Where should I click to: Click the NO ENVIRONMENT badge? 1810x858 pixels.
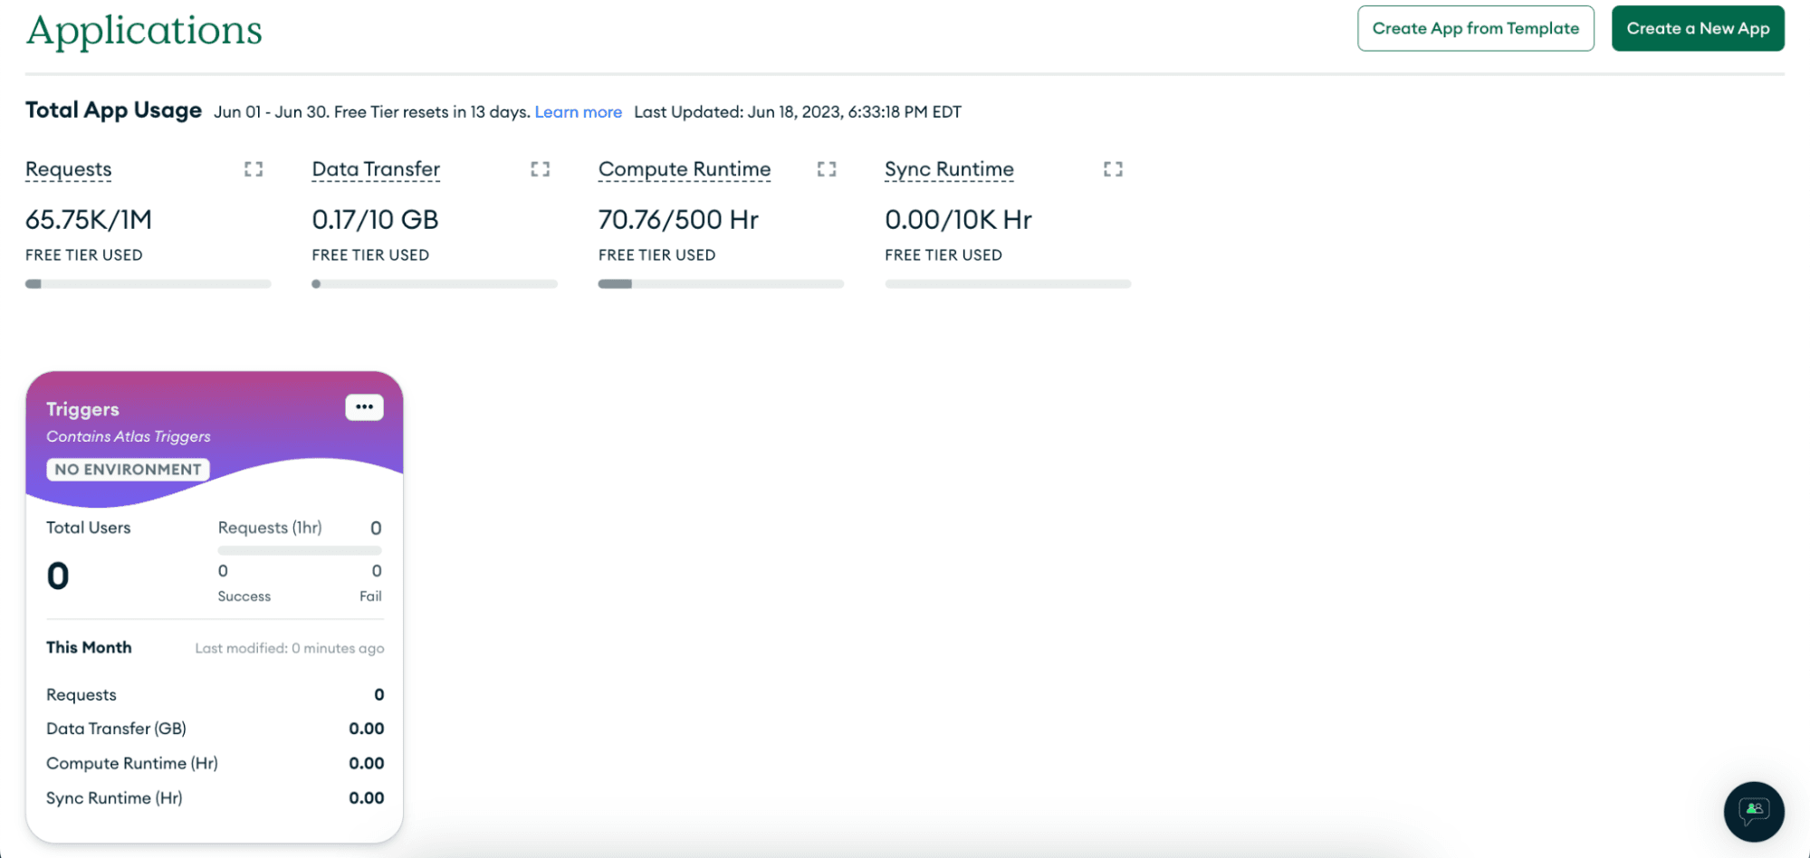128,470
